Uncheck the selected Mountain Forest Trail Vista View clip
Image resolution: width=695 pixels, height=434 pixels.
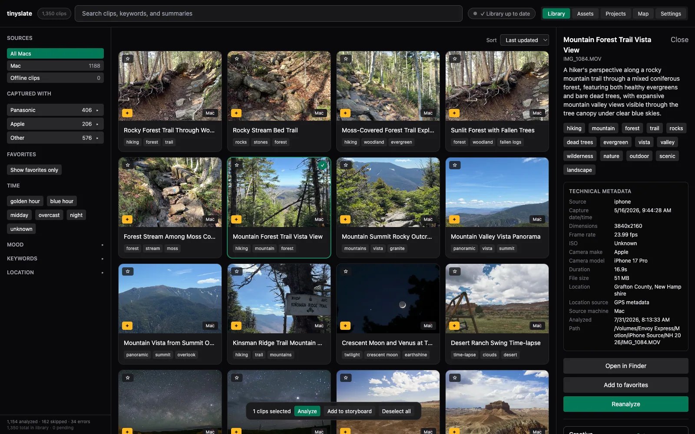pos(322,165)
